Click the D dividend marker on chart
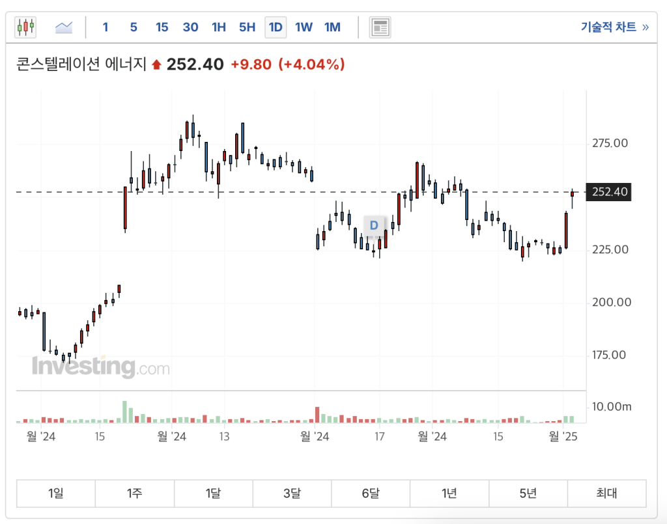The width and height of the screenshot is (667, 524). 374,225
